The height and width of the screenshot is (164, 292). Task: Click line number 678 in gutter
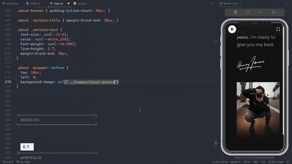coord(8,82)
